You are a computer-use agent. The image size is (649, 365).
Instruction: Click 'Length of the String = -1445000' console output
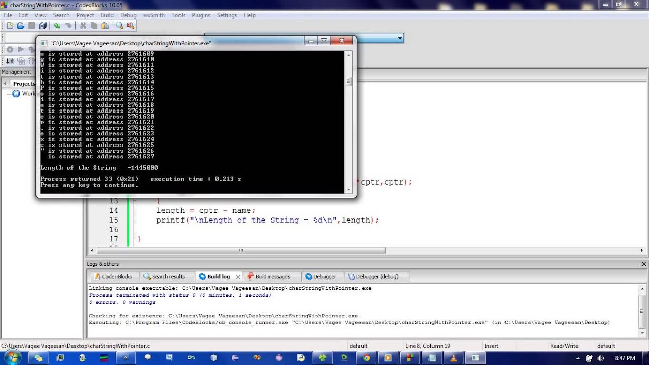(x=99, y=168)
